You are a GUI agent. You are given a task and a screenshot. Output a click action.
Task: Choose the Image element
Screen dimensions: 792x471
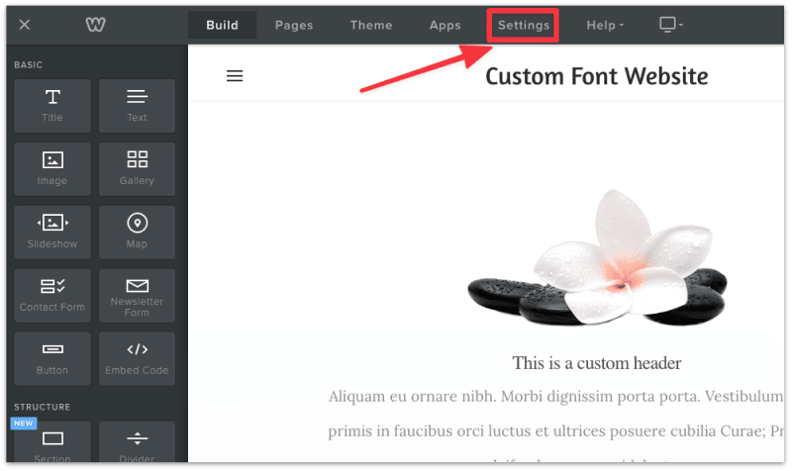[52, 168]
